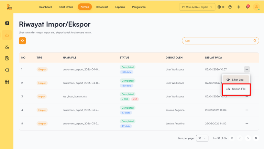264x149 pixels.
Task: Switch to the Broadcast tab
Action: [x=102, y=7]
